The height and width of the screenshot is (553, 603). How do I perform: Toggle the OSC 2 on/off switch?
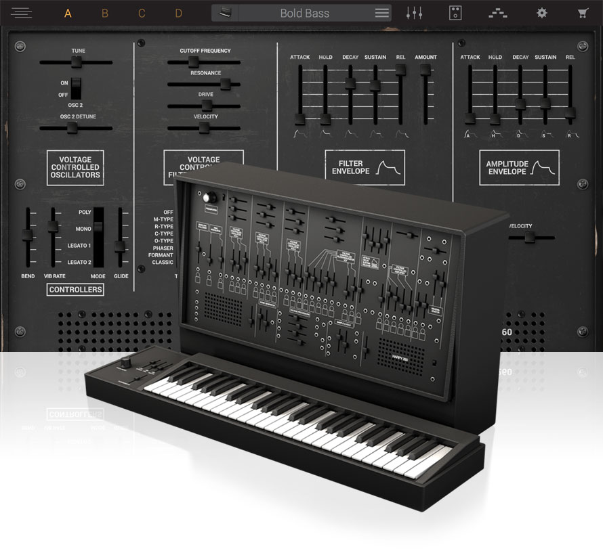pos(77,89)
